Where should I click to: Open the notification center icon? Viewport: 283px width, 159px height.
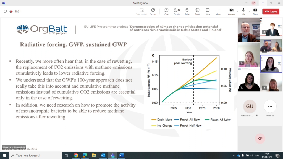pos(277,155)
